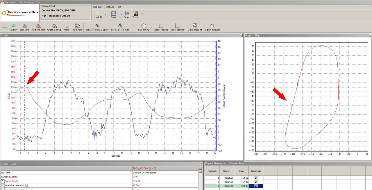Screen dimensions: 372x190
Task: Toggle the Lateral Acceleration (g) checkbox
Action: [3, 185]
